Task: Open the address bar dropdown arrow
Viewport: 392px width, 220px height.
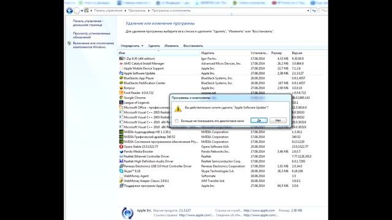Action: (x=308, y=11)
